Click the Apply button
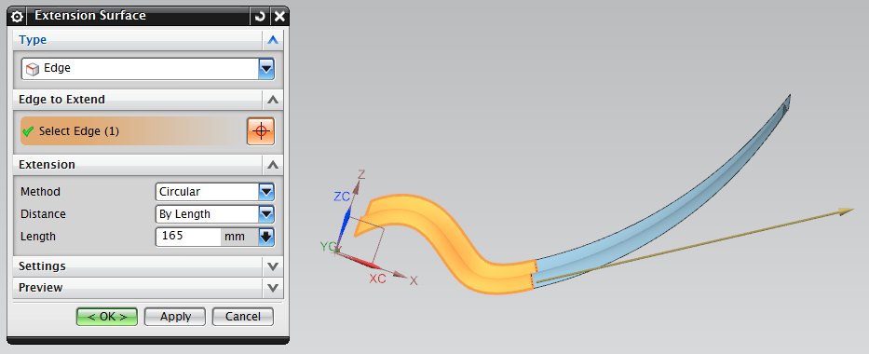Screen dimensions: 869x354 175,317
